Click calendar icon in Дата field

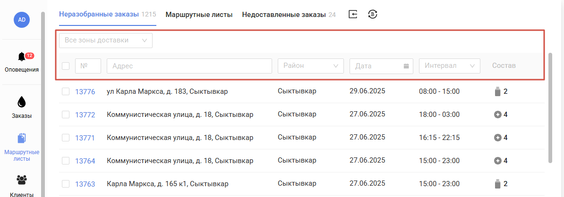pos(406,66)
